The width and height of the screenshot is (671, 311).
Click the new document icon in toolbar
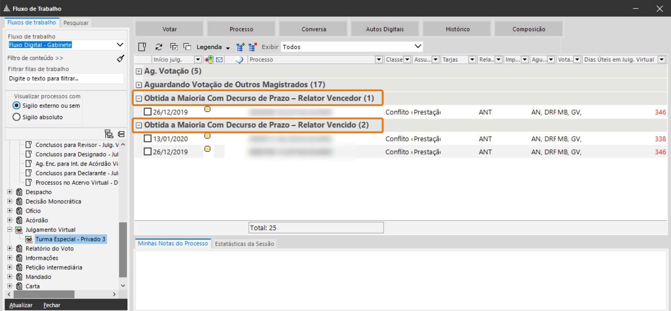coord(142,47)
